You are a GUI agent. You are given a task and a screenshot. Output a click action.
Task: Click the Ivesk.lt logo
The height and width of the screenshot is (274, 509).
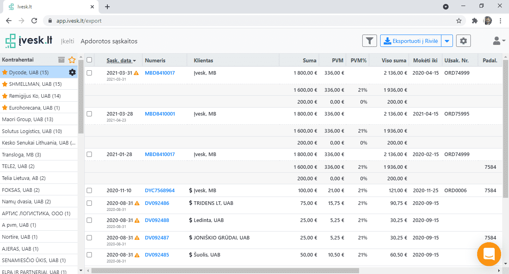click(29, 41)
